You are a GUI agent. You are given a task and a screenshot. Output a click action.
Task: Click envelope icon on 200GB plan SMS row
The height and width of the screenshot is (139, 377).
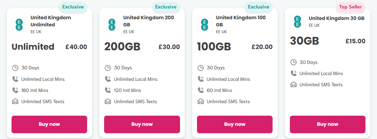coord(108,101)
